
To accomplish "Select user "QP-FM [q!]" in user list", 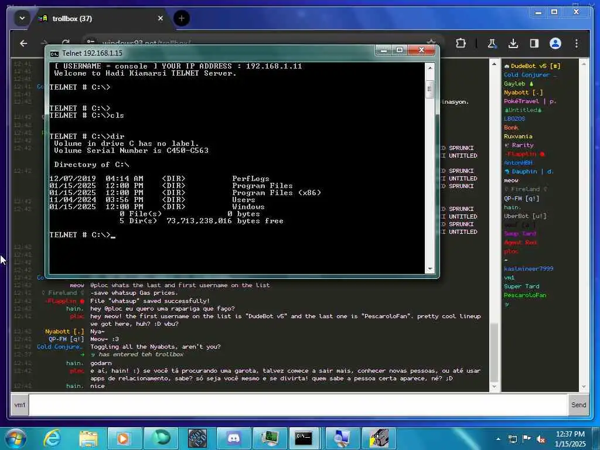I will coord(521,198).
